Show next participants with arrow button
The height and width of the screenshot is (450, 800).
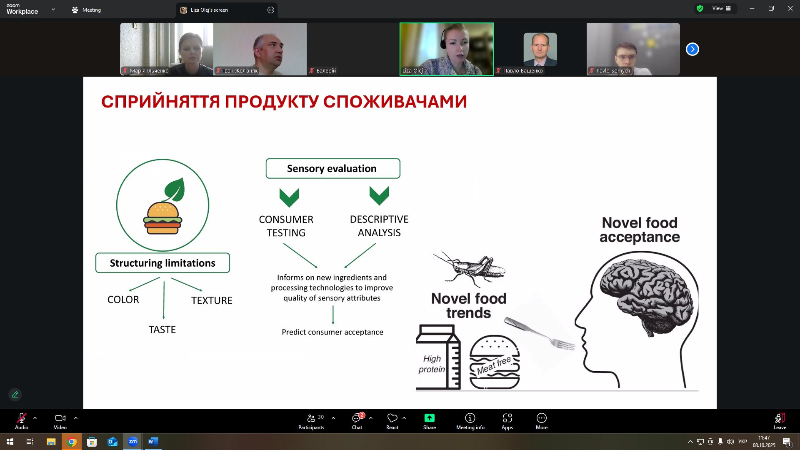coord(692,49)
